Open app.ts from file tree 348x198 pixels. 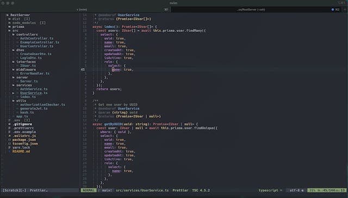pos(22,117)
